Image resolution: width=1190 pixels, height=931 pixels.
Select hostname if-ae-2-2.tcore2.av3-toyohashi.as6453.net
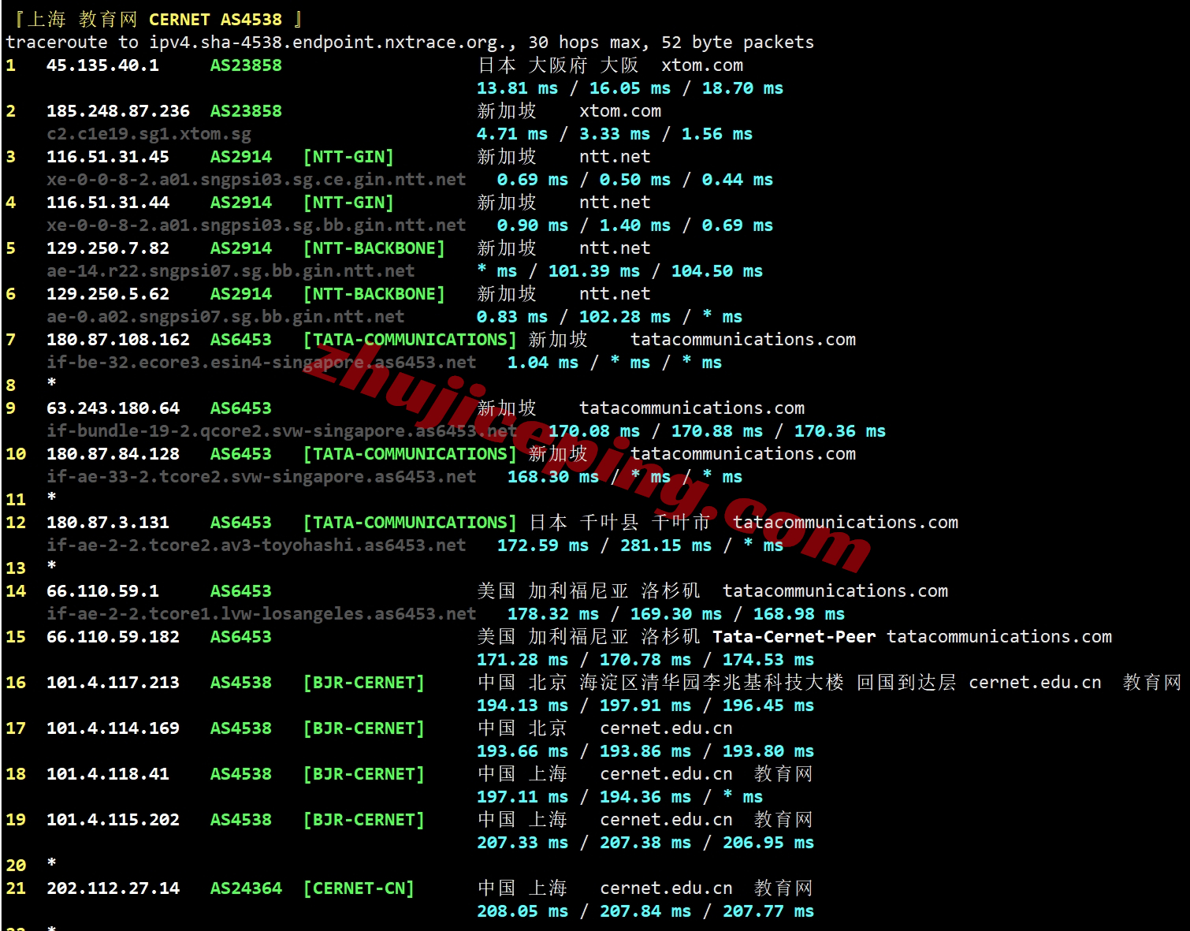click(256, 545)
